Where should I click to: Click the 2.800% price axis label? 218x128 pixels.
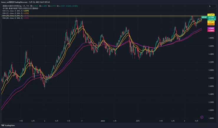(x=211, y=78)
